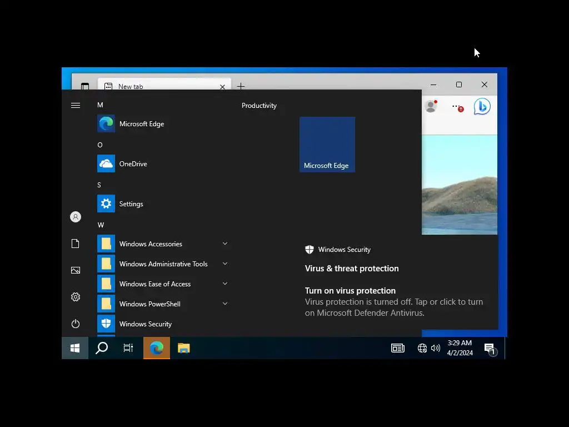Open Edge tab actions menu icon

coord(85,86)
